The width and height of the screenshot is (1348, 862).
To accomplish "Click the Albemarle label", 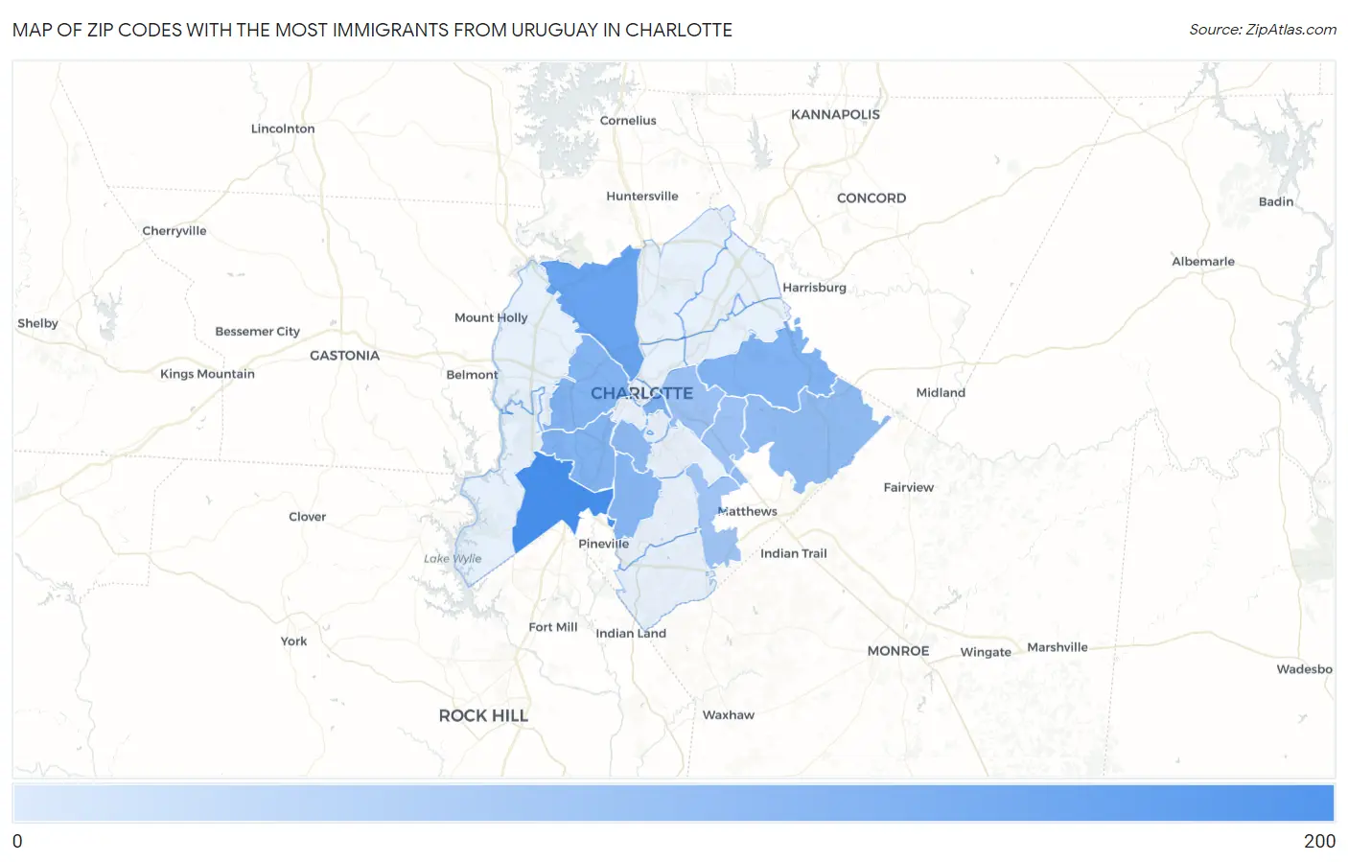I will point(1203,261).
